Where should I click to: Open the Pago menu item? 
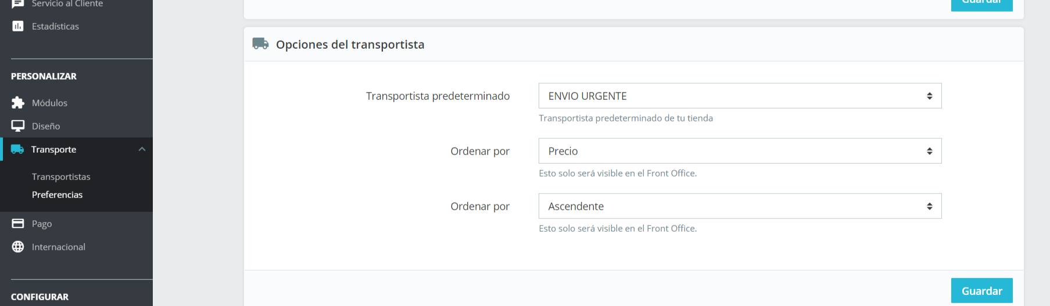click(42, 224)
